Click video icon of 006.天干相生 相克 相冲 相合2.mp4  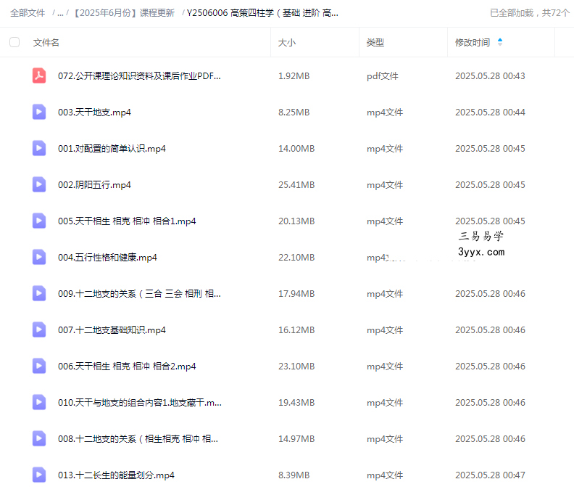39,366
